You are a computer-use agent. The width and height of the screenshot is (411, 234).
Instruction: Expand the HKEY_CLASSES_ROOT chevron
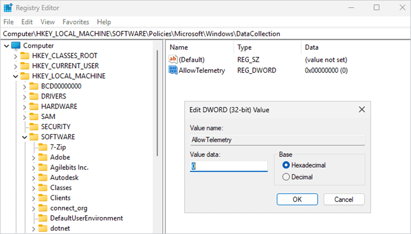tap(15, 56)
